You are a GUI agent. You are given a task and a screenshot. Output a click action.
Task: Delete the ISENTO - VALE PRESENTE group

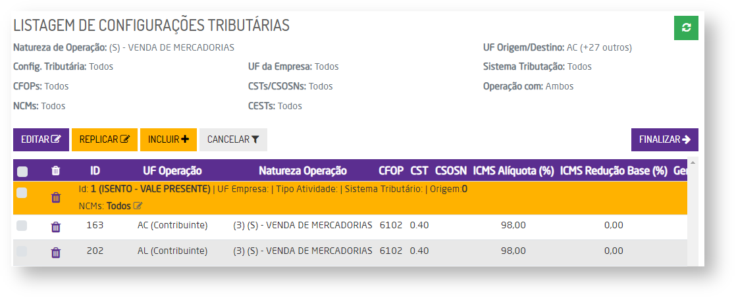click(56, 197)
